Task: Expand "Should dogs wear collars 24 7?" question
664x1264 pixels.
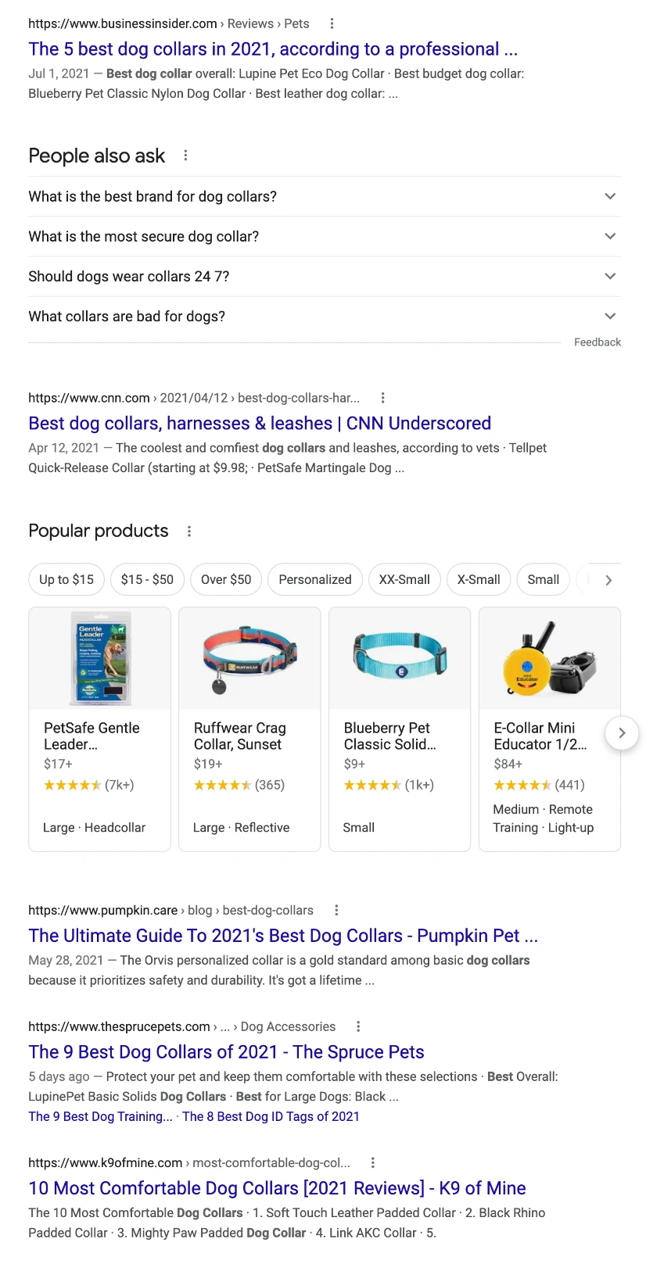Action: (610, 276)
